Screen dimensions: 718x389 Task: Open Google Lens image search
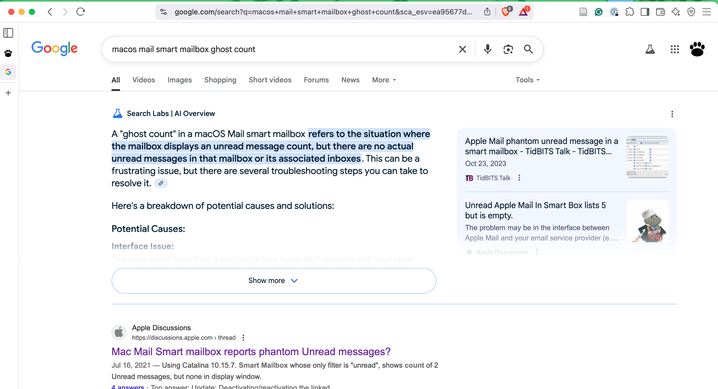(x=508, y=49)
